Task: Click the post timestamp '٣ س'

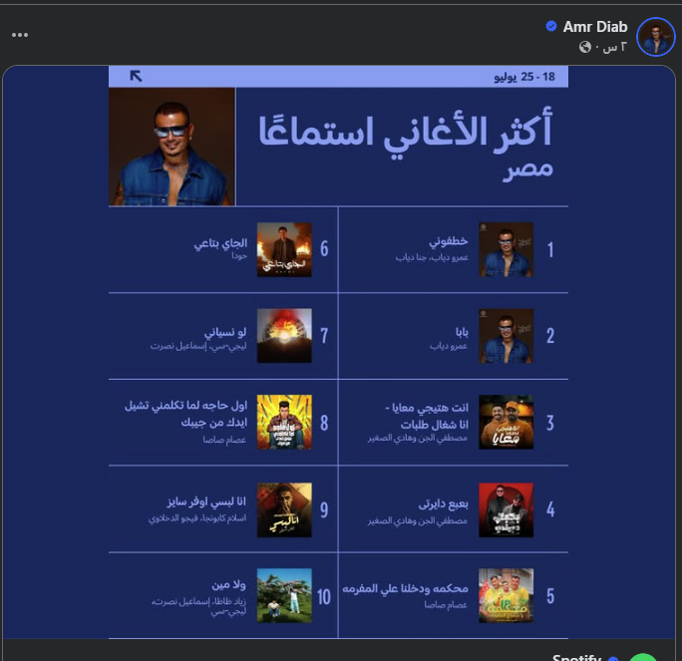Action: tap(615, 47)
